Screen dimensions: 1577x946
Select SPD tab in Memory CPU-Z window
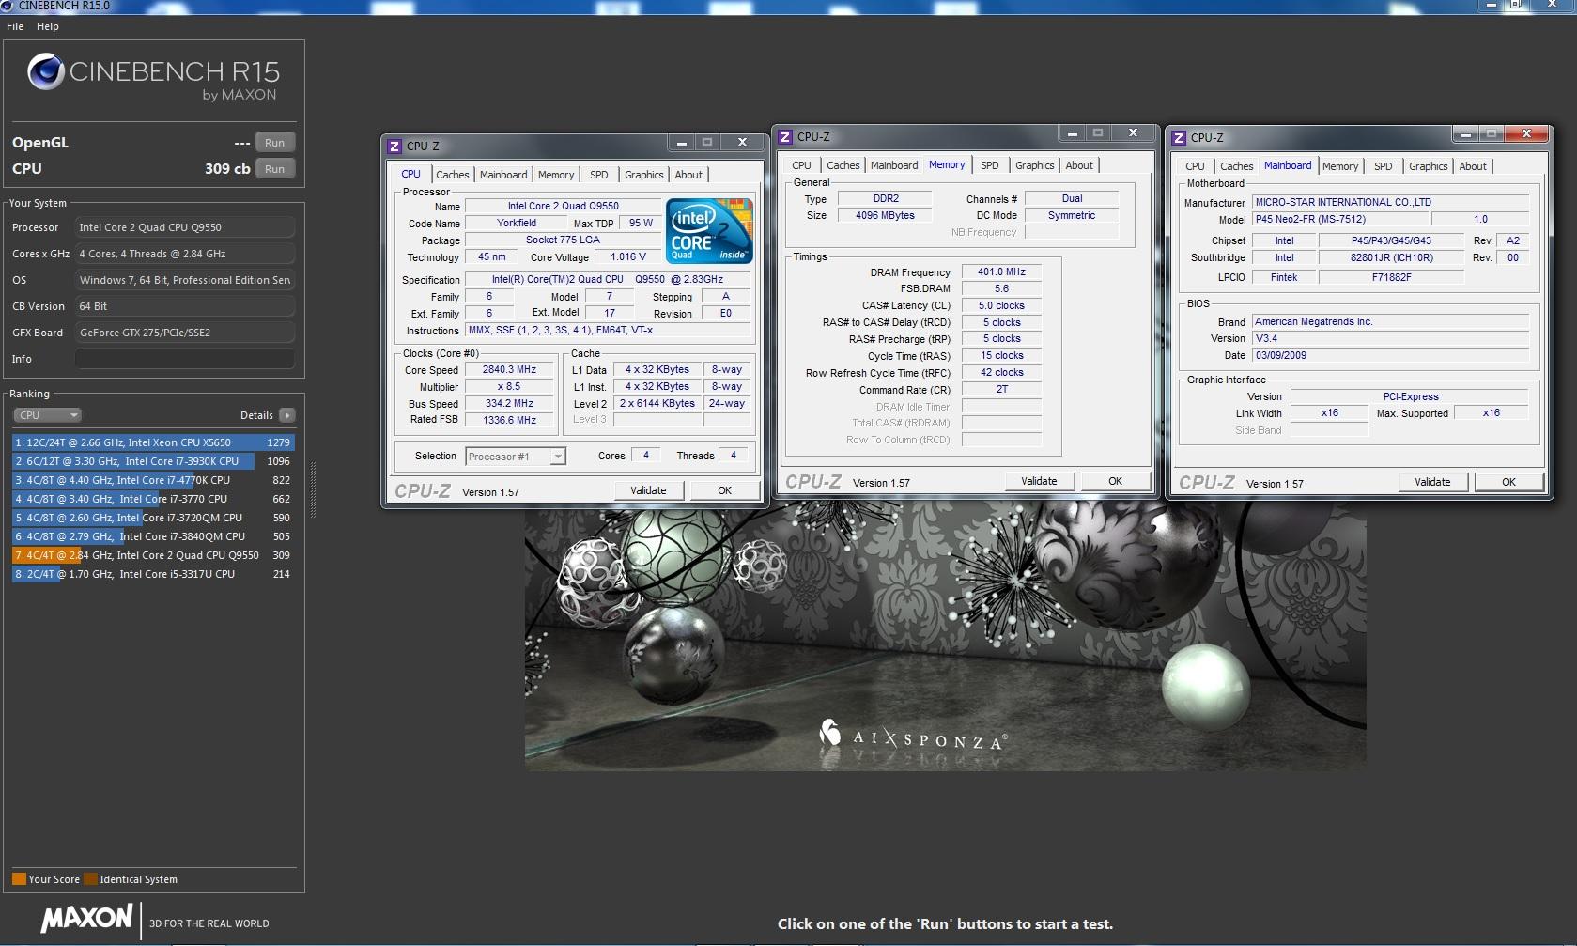(x=990, y=165)
